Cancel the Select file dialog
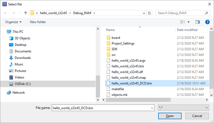 pyautogui.click(x=197, y=116)
